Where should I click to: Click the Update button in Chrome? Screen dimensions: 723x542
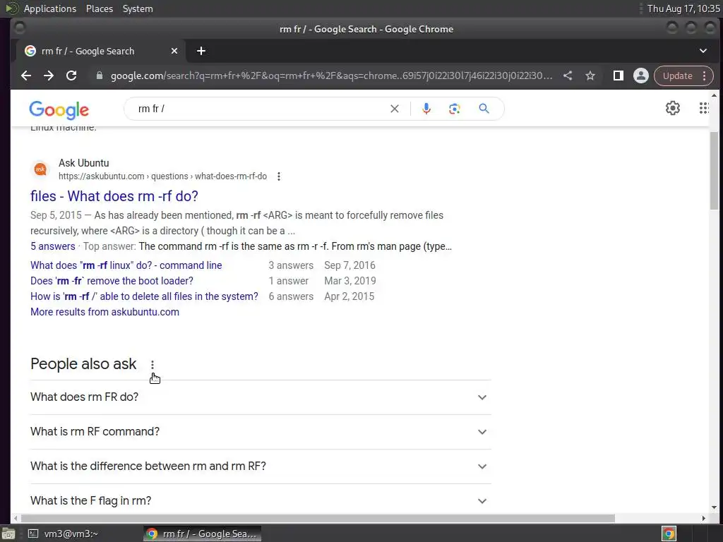tap(677, 76)
